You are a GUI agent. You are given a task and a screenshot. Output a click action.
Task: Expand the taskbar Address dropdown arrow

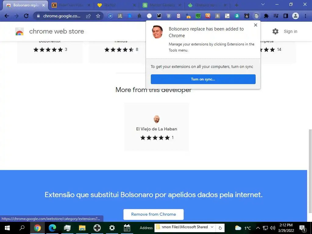[x=212, y=227]
